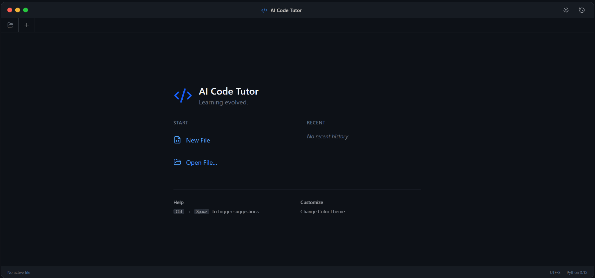Image resolution: width=595 pixels, height=278 pixels.
Task: Open history via the clock icon
Action: point(582,10)
